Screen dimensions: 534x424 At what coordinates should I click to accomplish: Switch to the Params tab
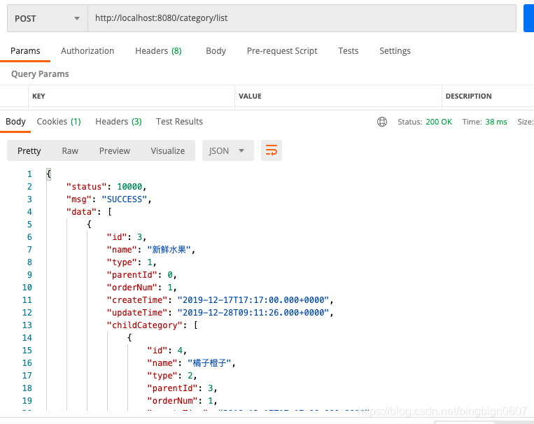(x=25, y=51)
